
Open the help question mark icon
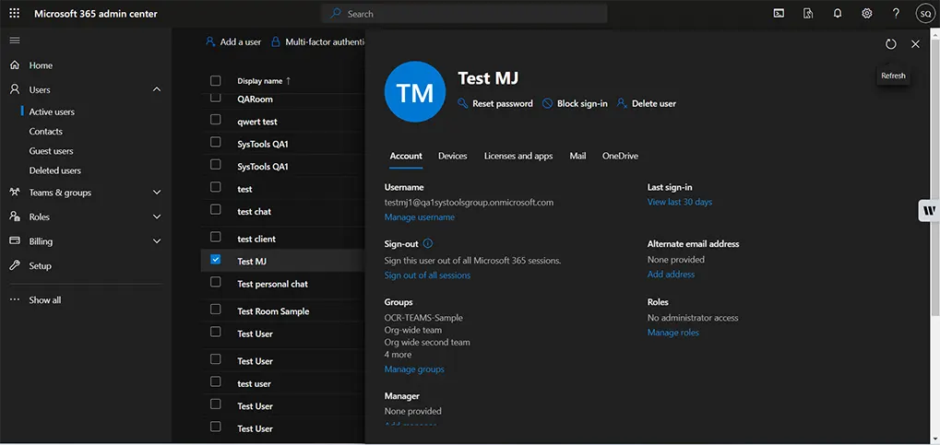pyautogui.click(x=896, y=13)
